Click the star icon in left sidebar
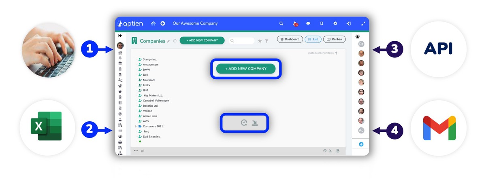Image resolution: width=486 pixels, height=186 pixels. (x=120, y=91)
